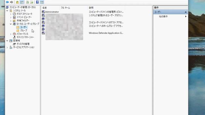The height and width of the screenshot is (115, 205).
Task: Select ローカル ユーザーとグループ node
Action: point(28,24)
